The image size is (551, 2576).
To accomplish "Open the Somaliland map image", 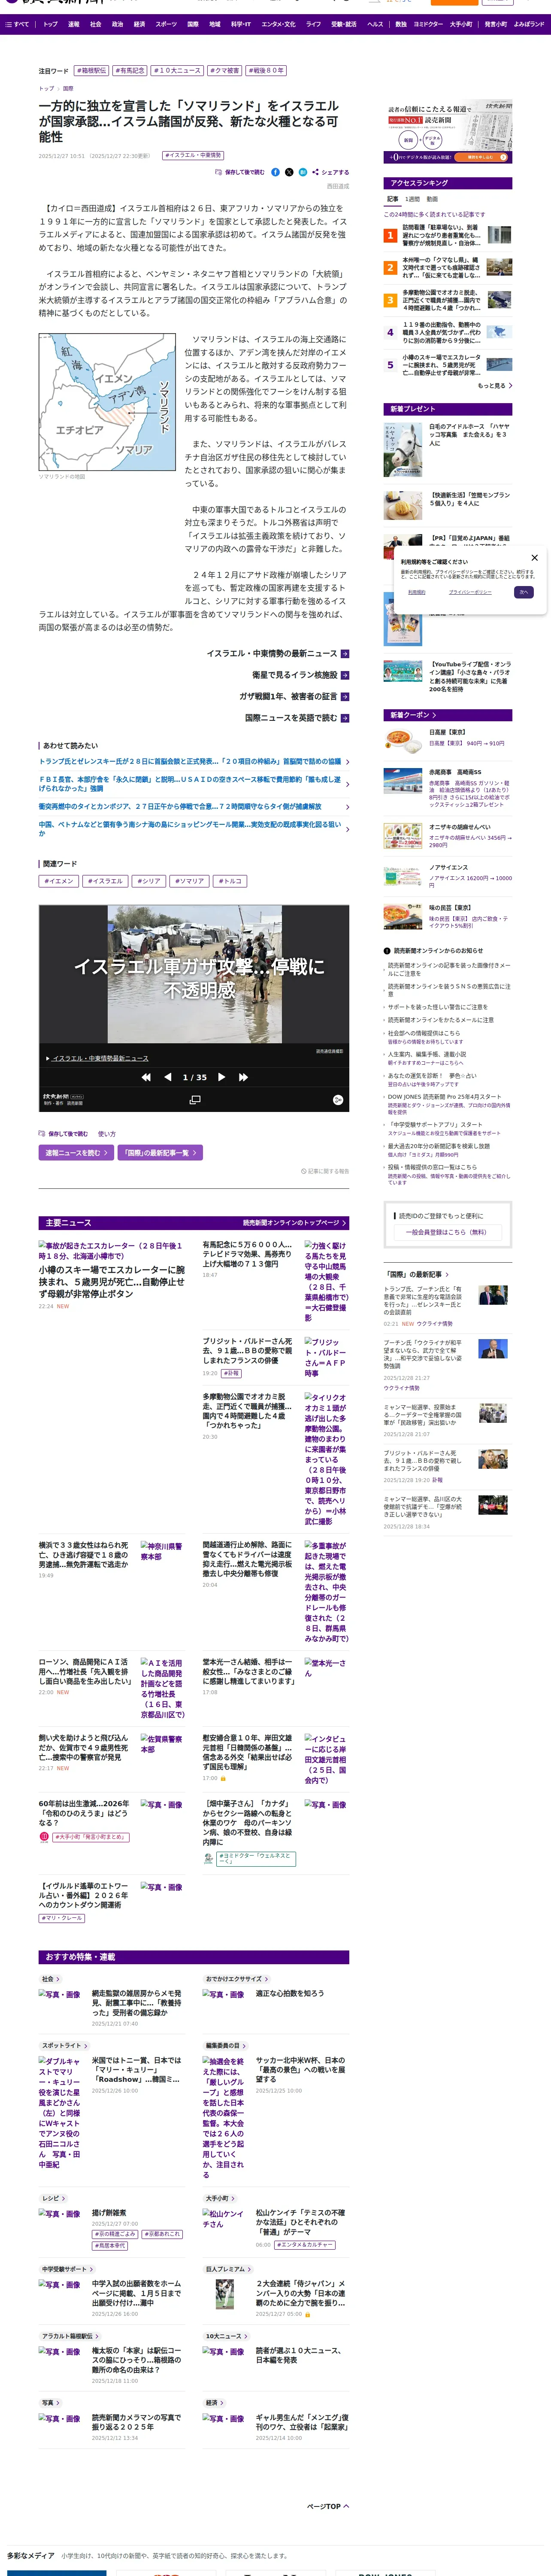I will click(x=107, y=402).
